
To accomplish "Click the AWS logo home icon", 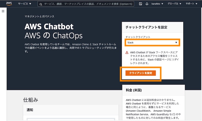I will click(x=9, y=4).
